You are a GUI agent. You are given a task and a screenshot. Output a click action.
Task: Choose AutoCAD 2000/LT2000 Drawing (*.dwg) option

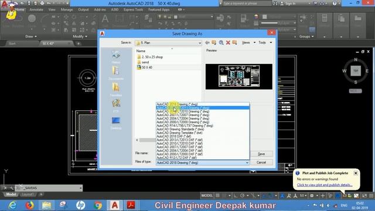[203, 122]
